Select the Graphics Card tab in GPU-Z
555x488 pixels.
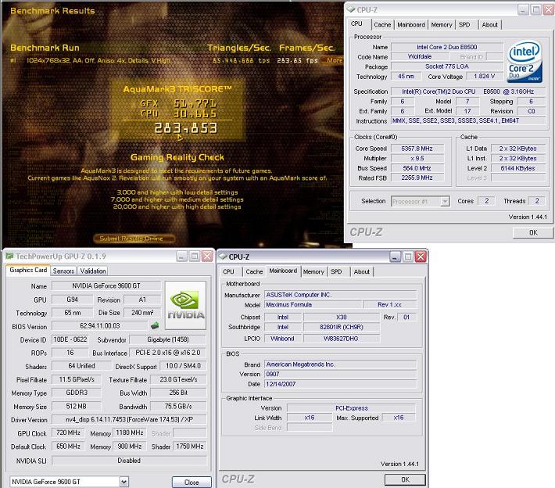pyautogui.click(x=28, y=271)
